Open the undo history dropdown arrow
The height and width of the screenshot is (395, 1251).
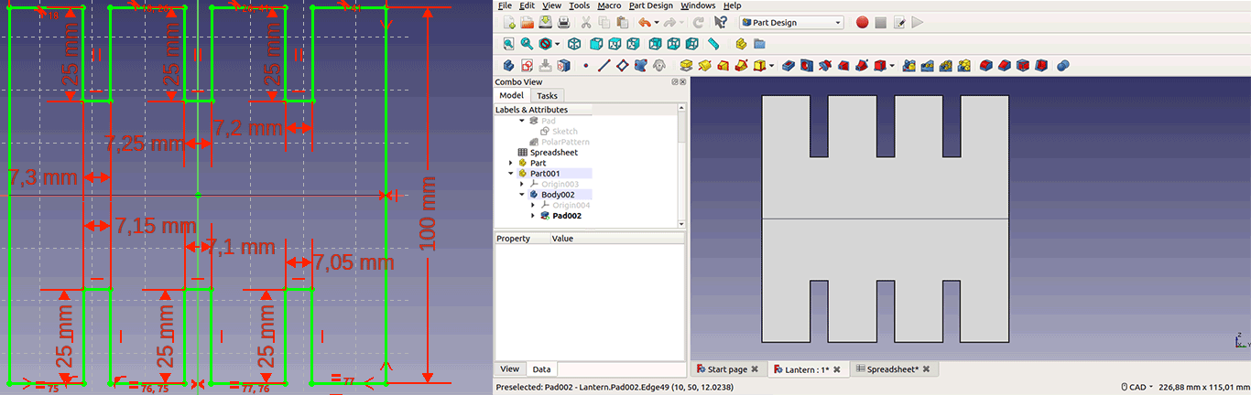(x=657, y=23)
